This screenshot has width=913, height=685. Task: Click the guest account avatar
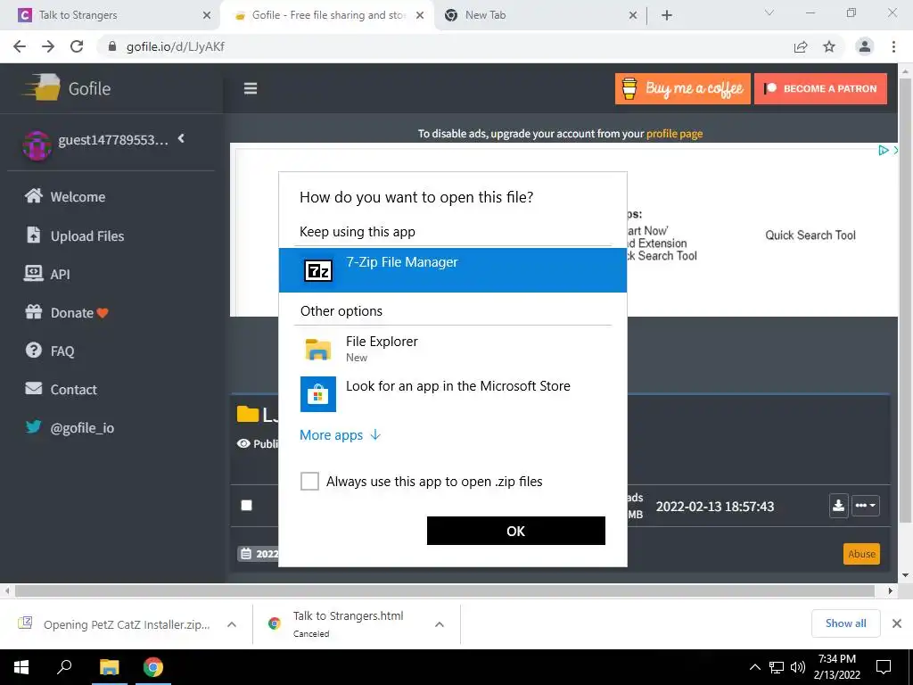click(x=37, y=144)
